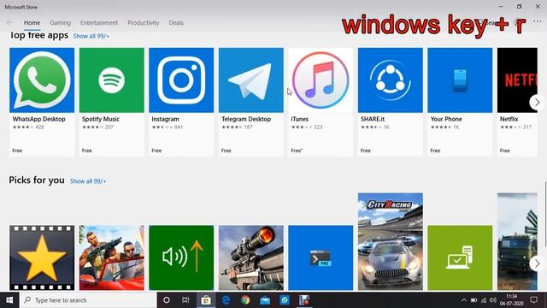Switch to the Productivity tab
Screen dimensions: 547x308
[144, 23]
